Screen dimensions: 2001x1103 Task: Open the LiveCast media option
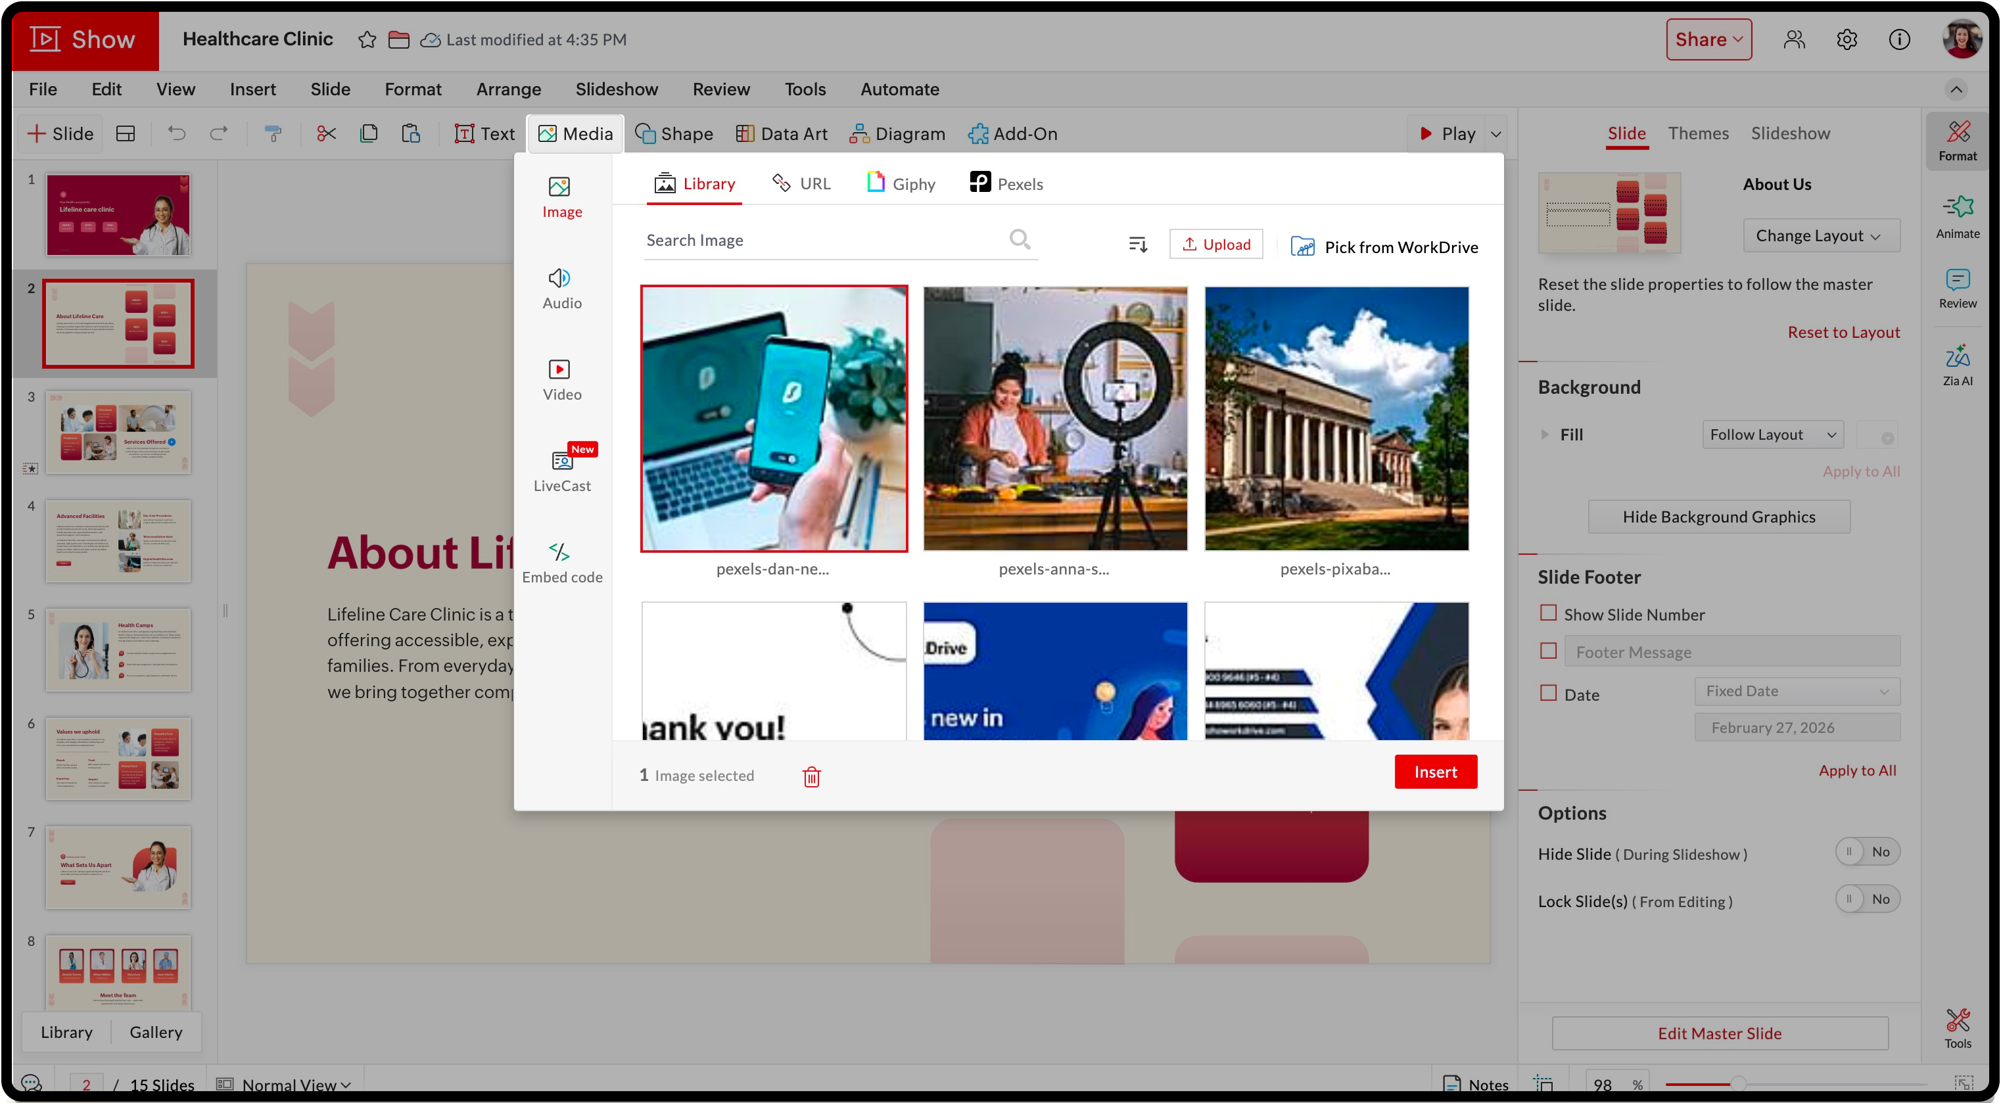[x=561, y=471]
